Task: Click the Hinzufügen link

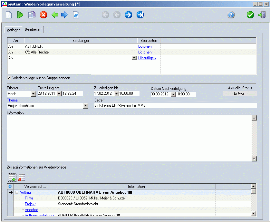Action: pos(147,58)
